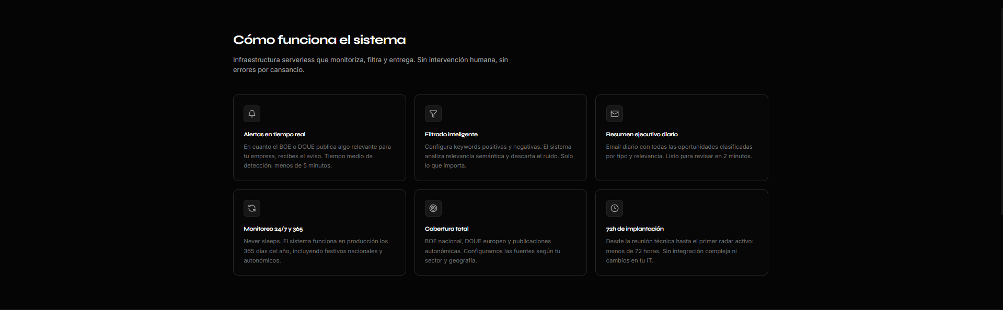This screenshot has width=1003, height=310.
Task: Click the target icon in Cobertura total card
Action: click(x=433, y=208)
